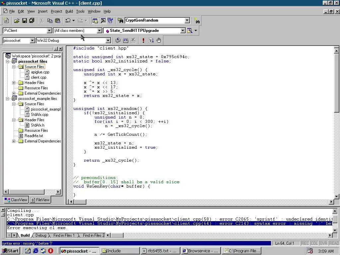Viewport: 340px width, 255px height.
Task: Switch to the FileView tab
Action: click(40, 200)
